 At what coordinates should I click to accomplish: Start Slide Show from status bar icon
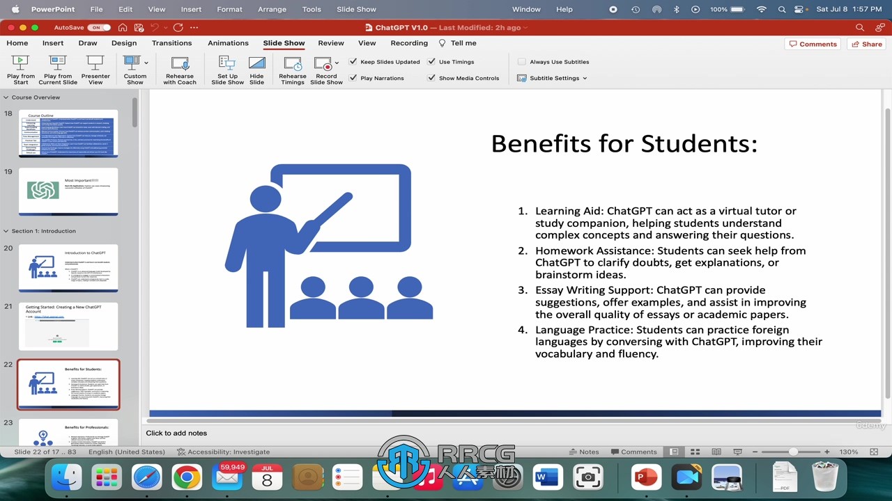click(737, 452)
